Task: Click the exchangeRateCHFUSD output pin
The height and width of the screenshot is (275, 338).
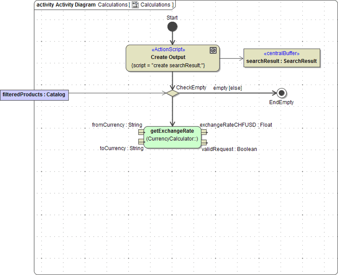Action: point(204,132)
